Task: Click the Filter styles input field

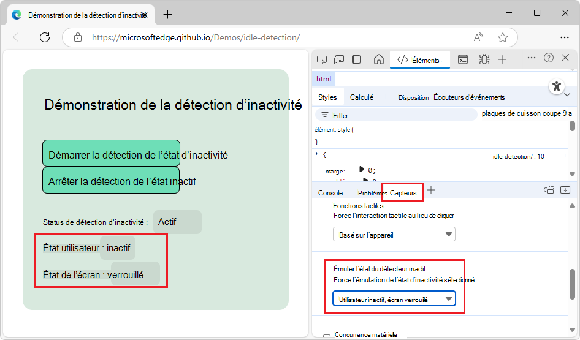Action: (396, 115)
